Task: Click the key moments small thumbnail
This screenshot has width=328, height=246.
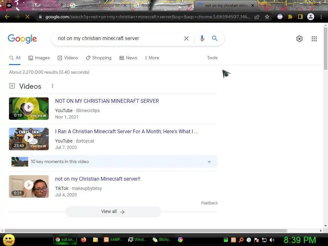Action: (x=20, y=162)
